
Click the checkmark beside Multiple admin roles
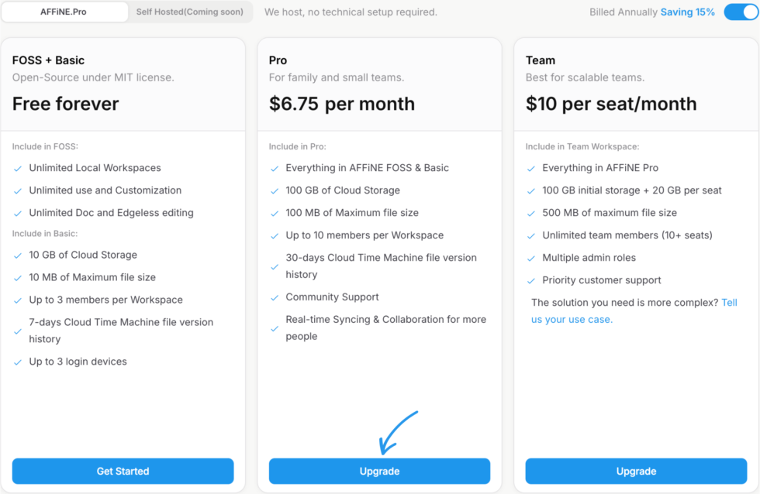point(530,257)
